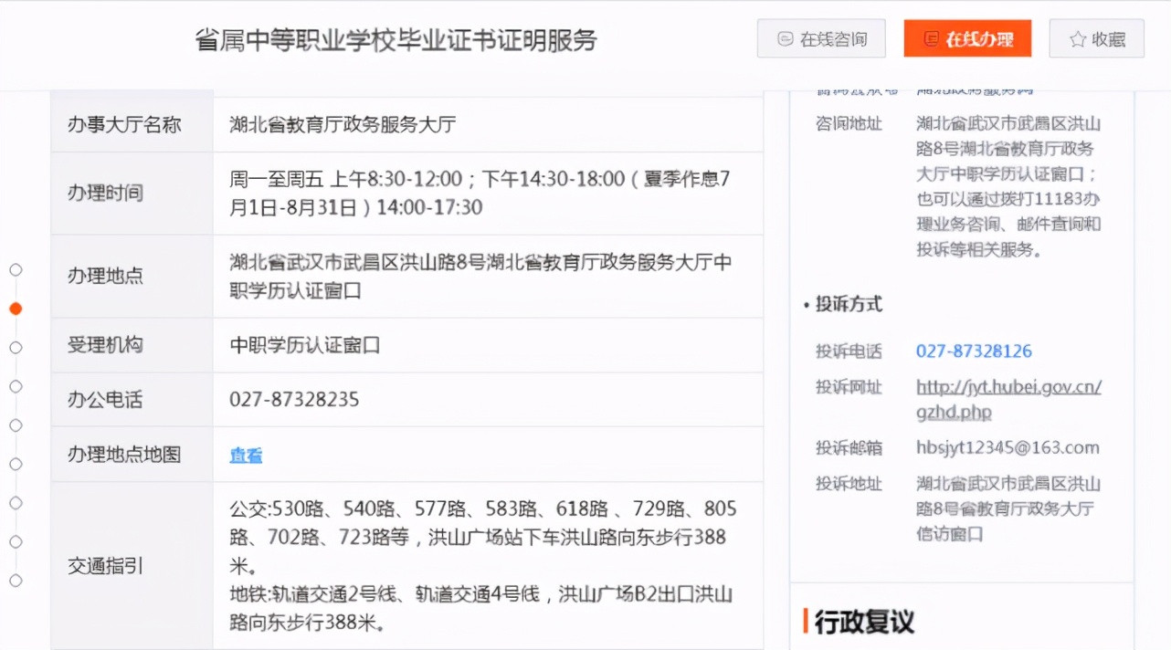This screenshot has height=650, width=1171.
Task: Select the step dot directly below the orange dot
Action: (16, 347)
